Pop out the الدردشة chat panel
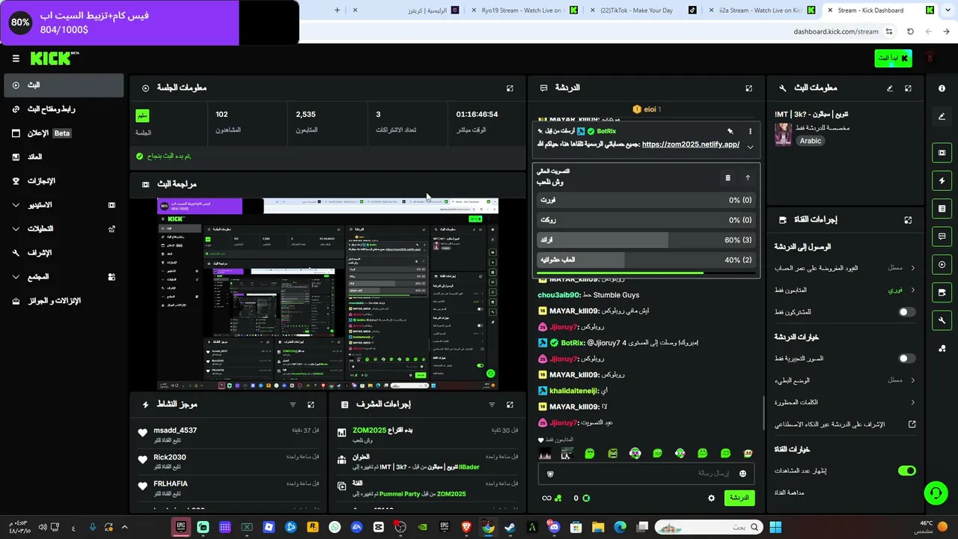Viewport: 958px width, 539px height. (x=748, y=88)
